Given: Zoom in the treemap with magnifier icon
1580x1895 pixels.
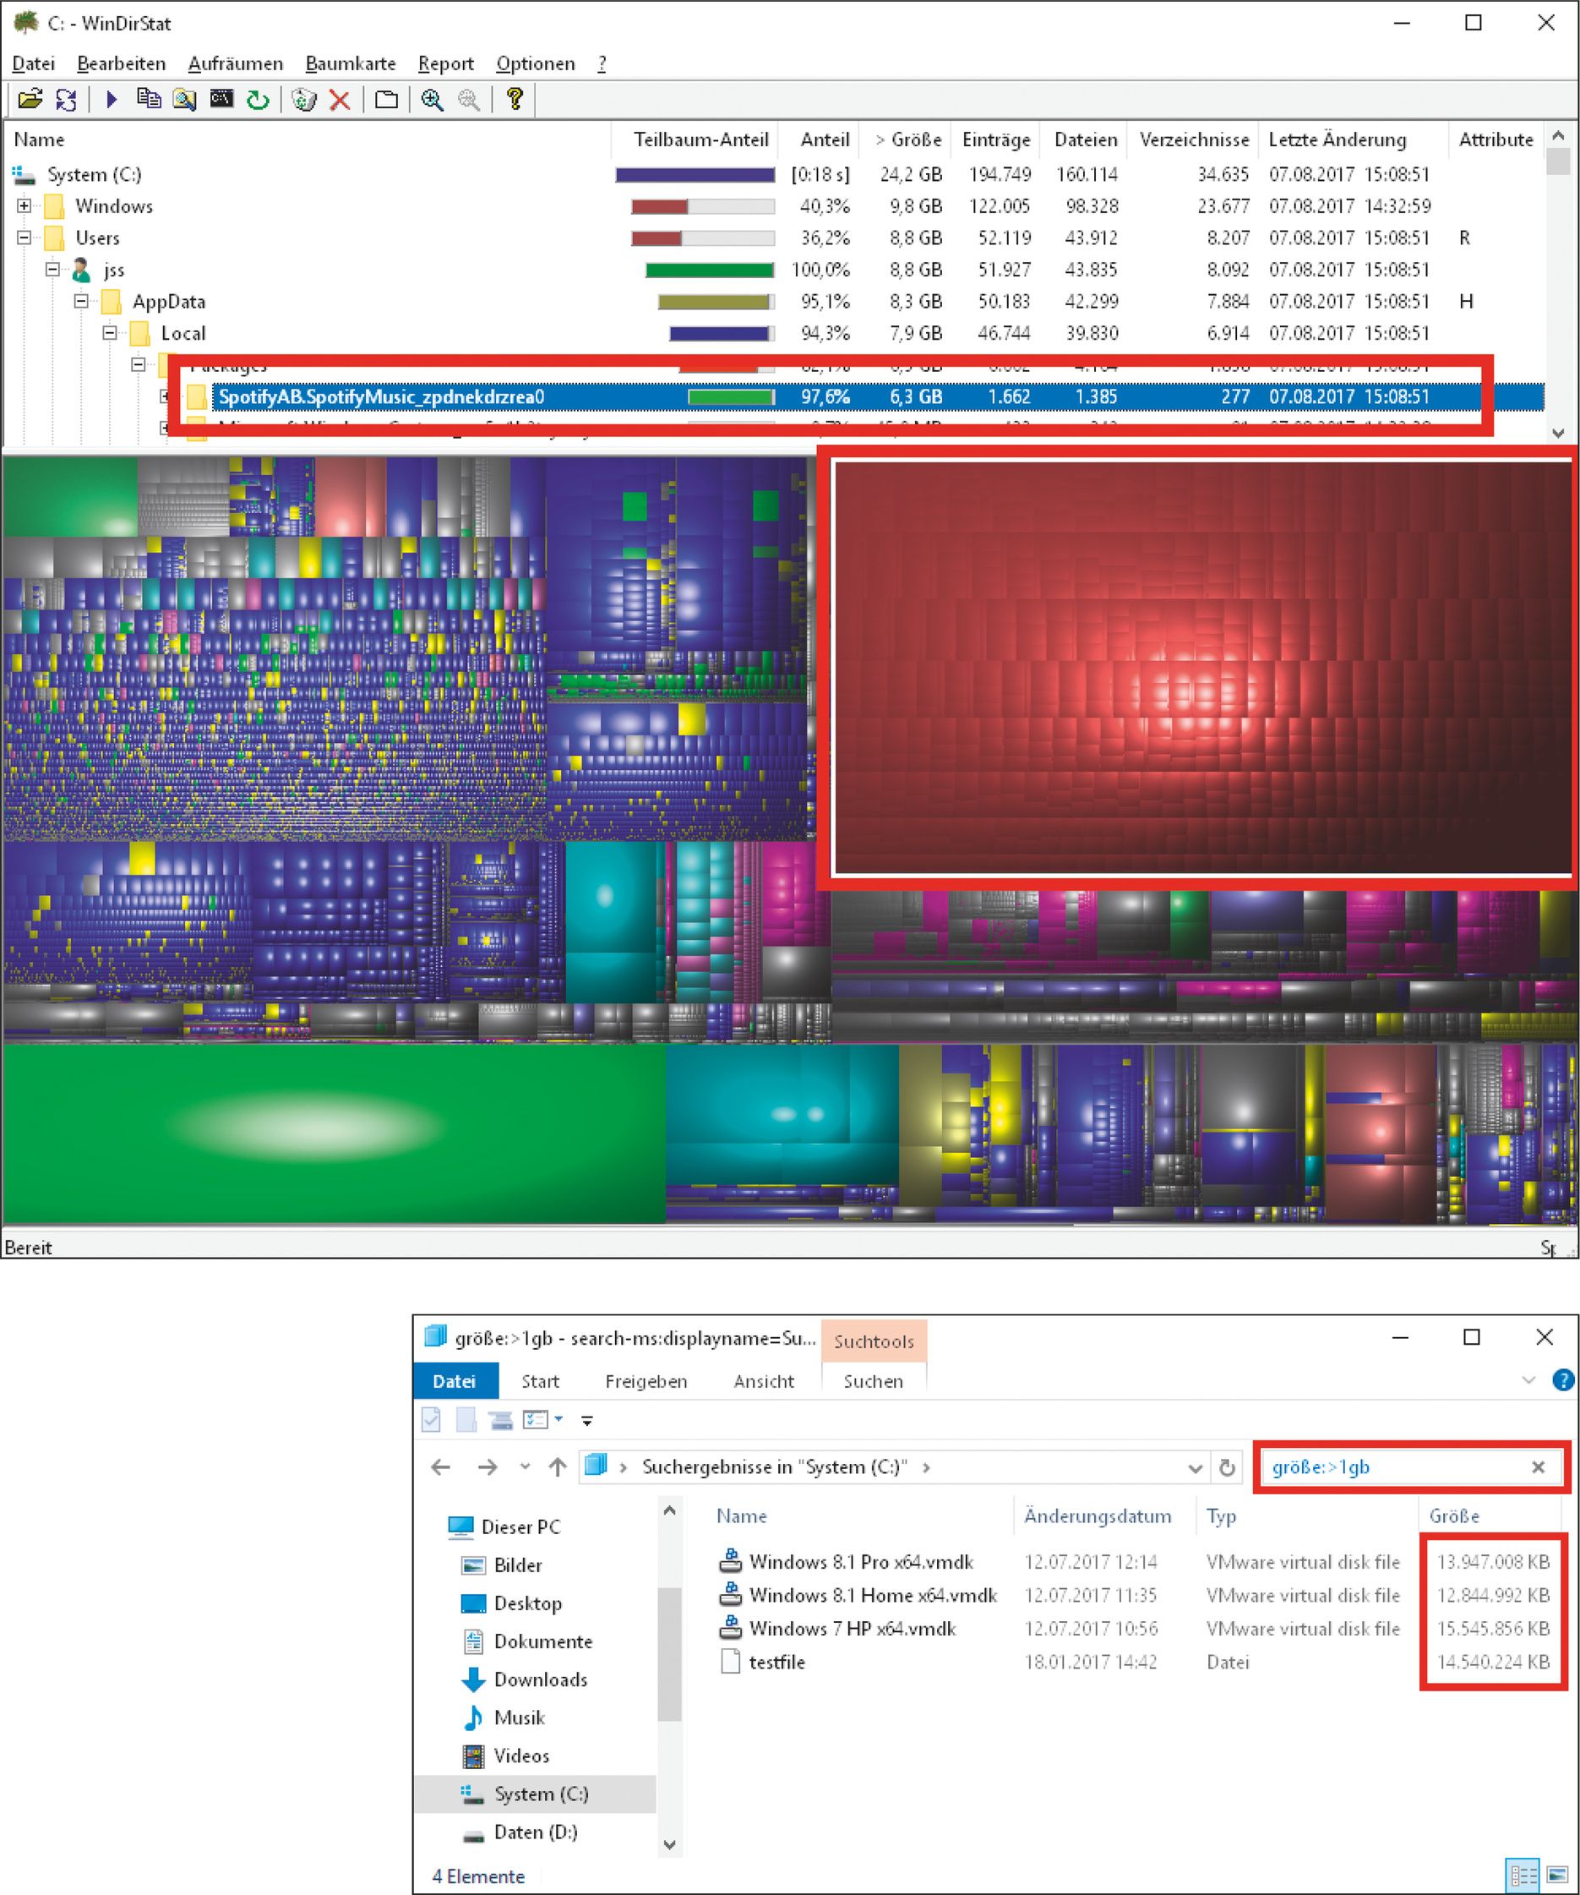Looking at the screenshot, I should [x=432, y=99].
